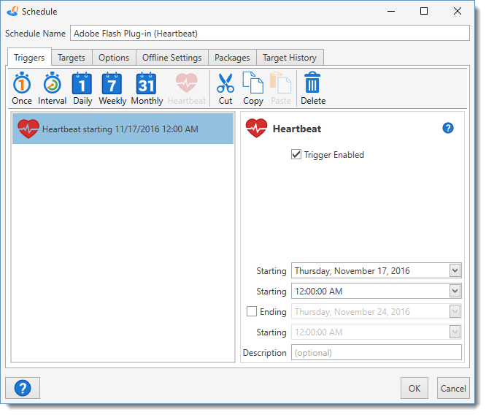The width and height of the screenshot is (486, 415).
Task: Click in the Schedule Name field
Action: [270, 33]
